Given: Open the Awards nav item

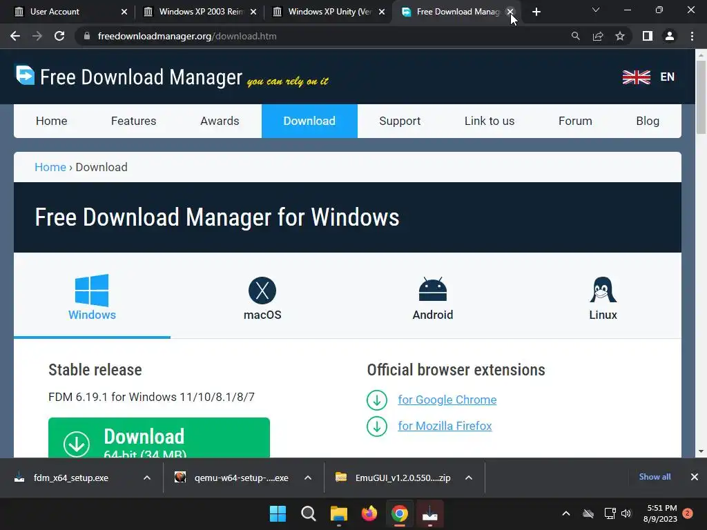Looking at the screenshot, I should pos(220,121).
